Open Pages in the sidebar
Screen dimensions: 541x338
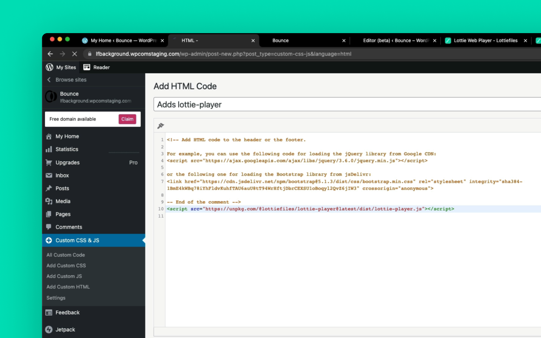point(63,214)
